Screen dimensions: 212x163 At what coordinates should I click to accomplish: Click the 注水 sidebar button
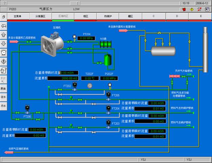(3, 97)
